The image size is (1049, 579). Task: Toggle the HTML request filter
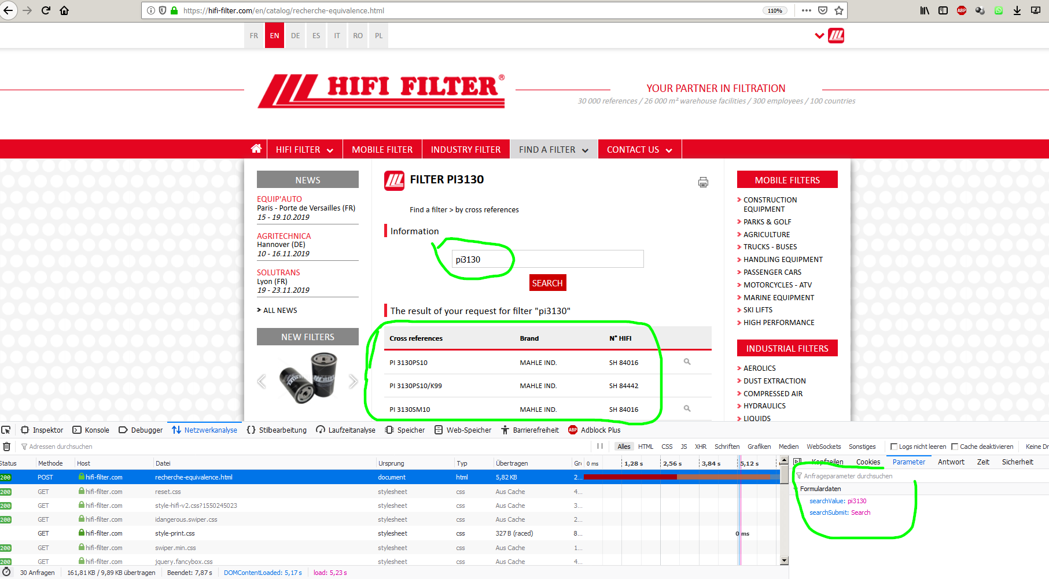coord(646,447)
